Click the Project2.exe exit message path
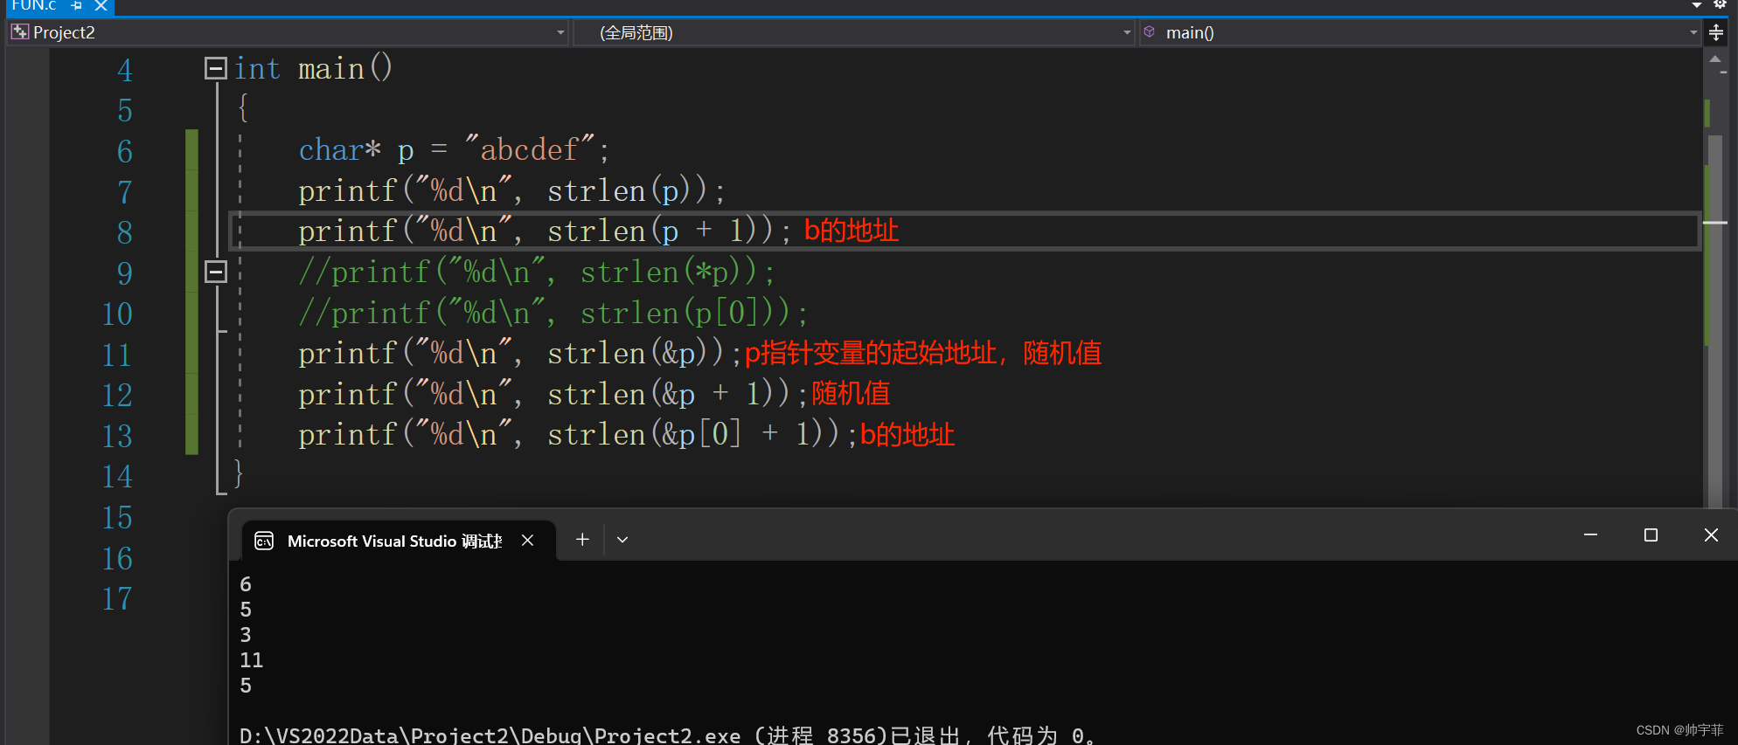This screenshot has height=745, width=1738. pos(490,735)
